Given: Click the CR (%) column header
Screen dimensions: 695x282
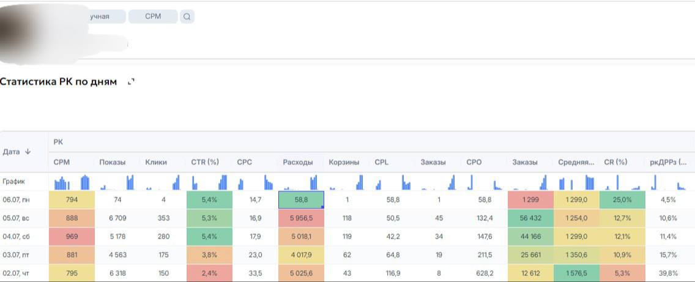Looking at the screenshot, I should point(615,162).
